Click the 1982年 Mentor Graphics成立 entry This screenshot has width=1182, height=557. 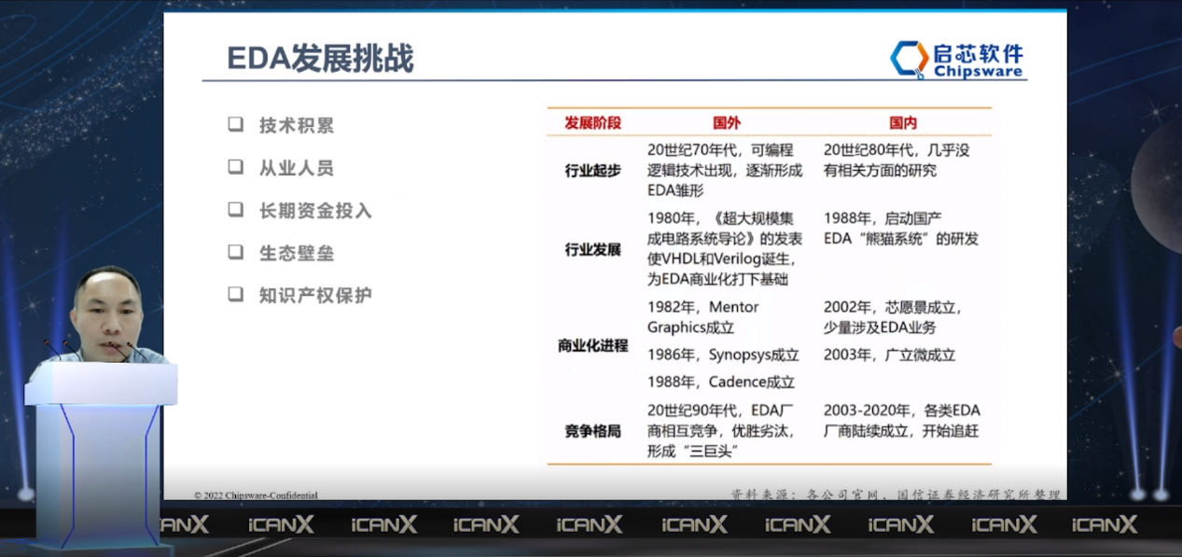[703, 317]
